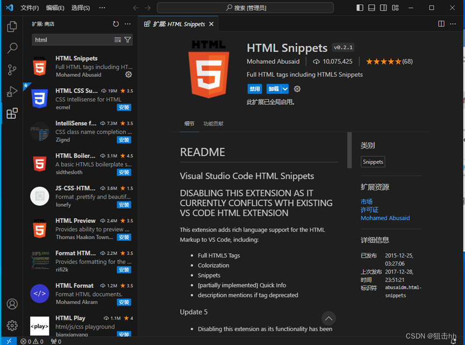Install the IntelliSense for CSS extension
Screen dimensions: 465x345
[124, 140]
